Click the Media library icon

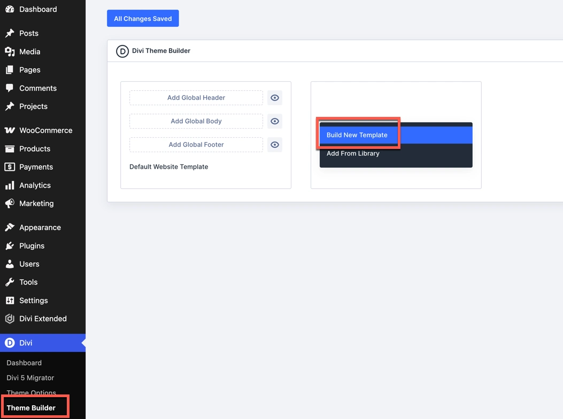pyautogui.click(x=10, y=52)
